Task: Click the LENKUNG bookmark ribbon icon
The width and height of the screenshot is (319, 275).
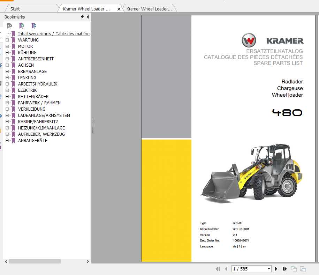Action: coord(13,77)
